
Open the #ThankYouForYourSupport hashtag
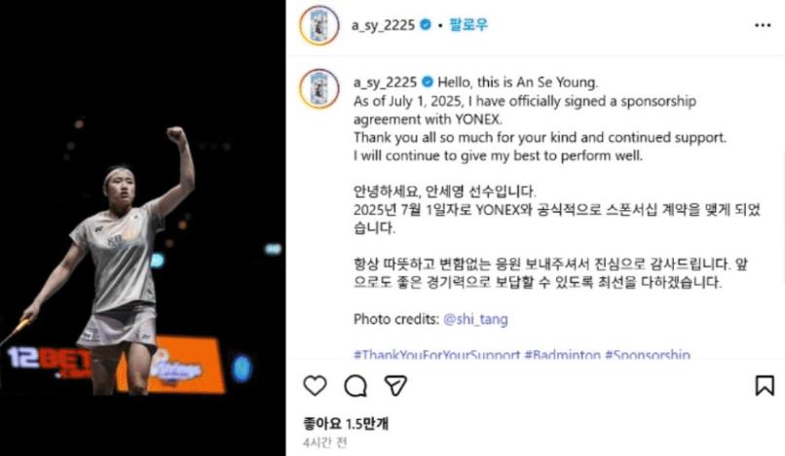[x=436, y=354]
